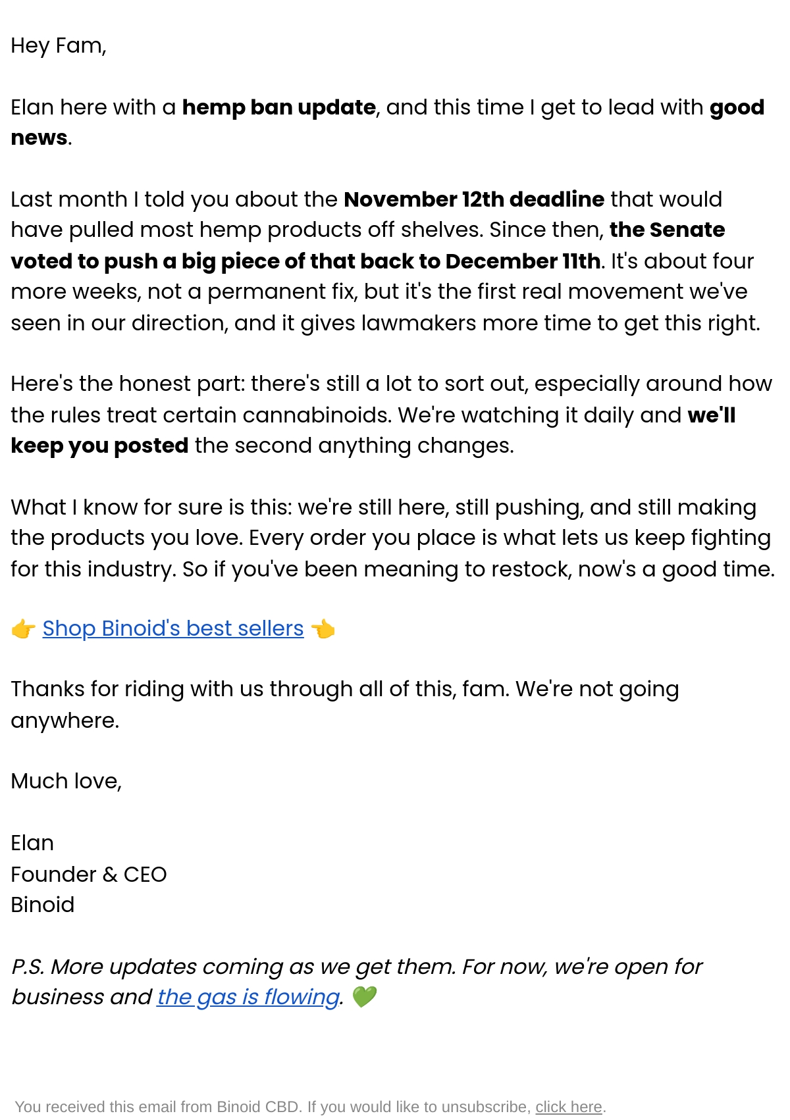
Task: Click the "Elan" name in the signature
Action: pyautogui.click(x=32, y=843)
